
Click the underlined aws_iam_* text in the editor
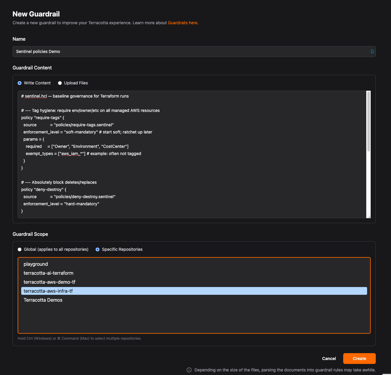[x=71, y=154]
